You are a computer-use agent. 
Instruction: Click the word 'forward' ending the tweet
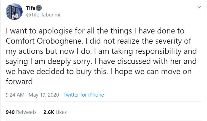(x=19, y=81)
